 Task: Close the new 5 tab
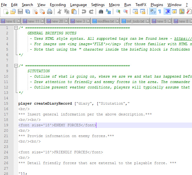coord(170,21)
